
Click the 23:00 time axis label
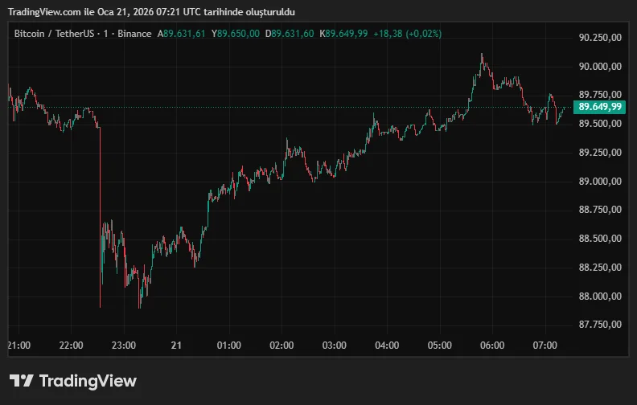coord(124,346)
